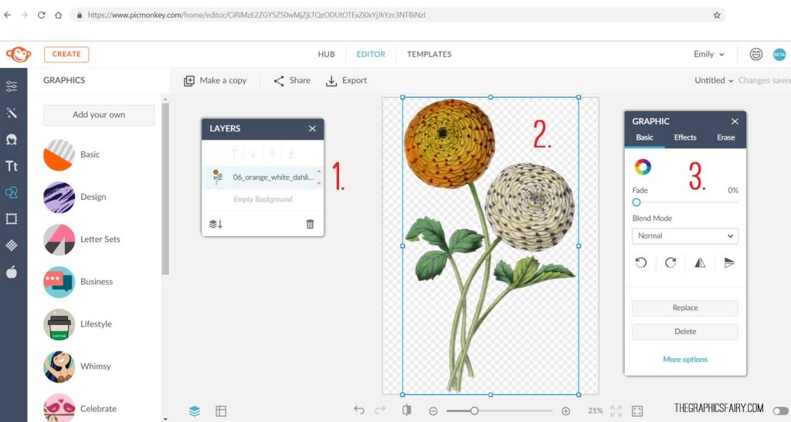Switch to the Effects tab
The height and width of the screenshot is (422, 791).
(684, 137)
